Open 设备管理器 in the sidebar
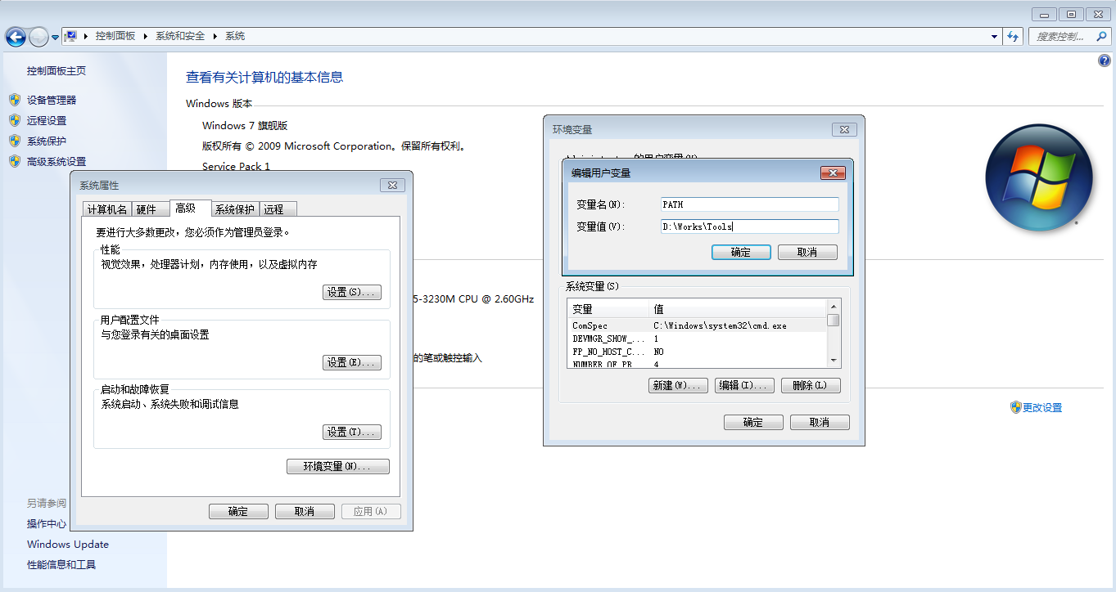Screen dimensions: 1116x592 click(52, 100)
